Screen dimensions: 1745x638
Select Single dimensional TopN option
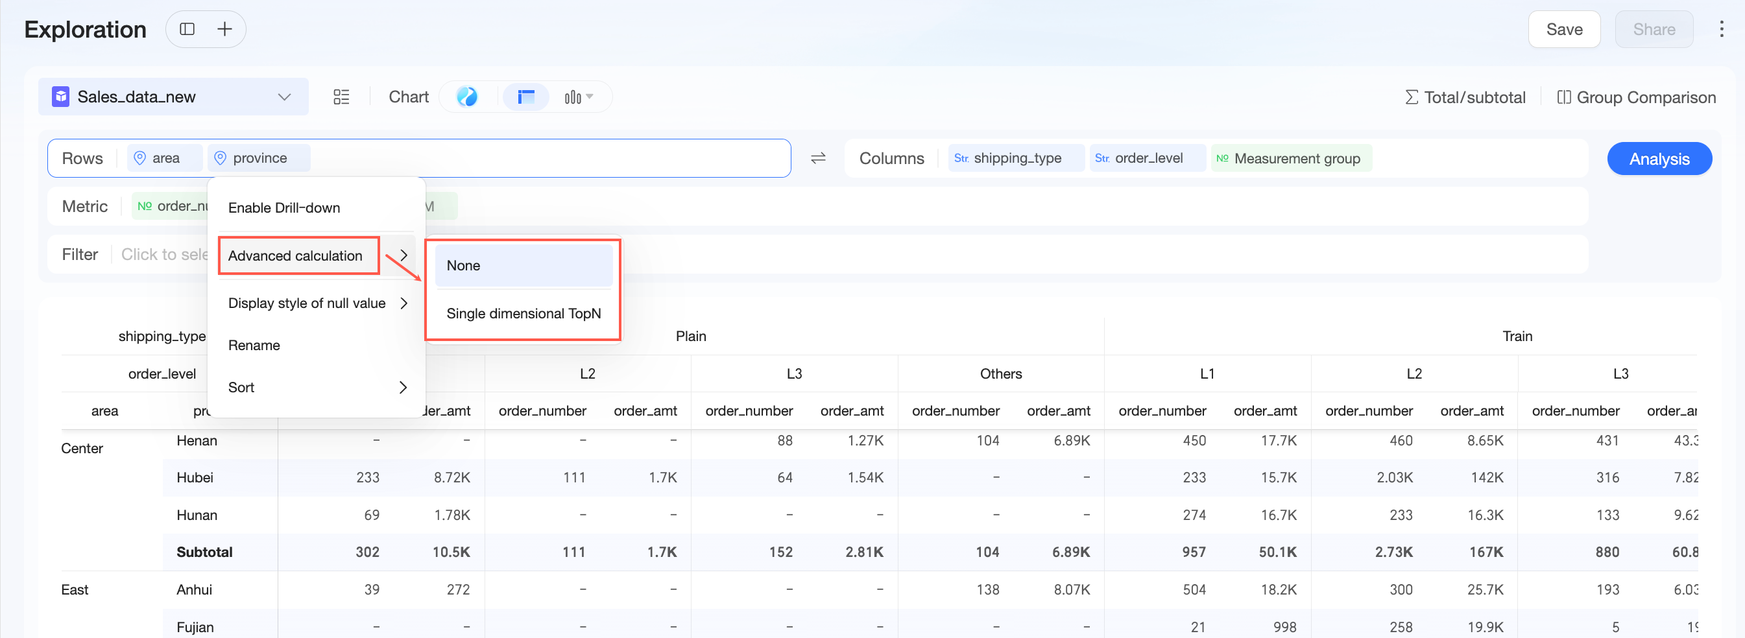(523, 313)
